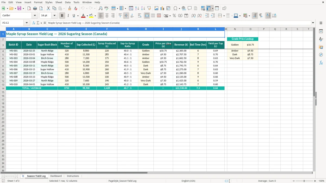Viewport: 326px width, 183px height.
Task: Cut selection with scissors icon
Action: (x=48, y=8)
